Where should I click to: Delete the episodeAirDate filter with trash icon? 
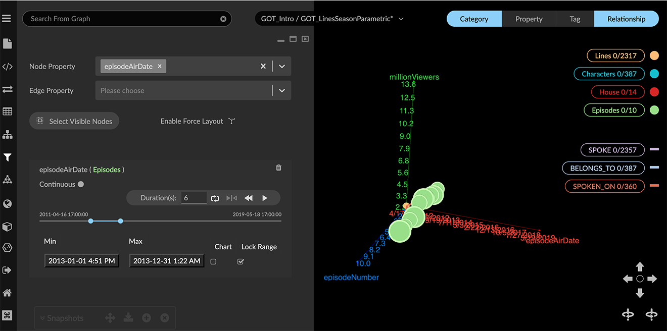pos(278,168)
